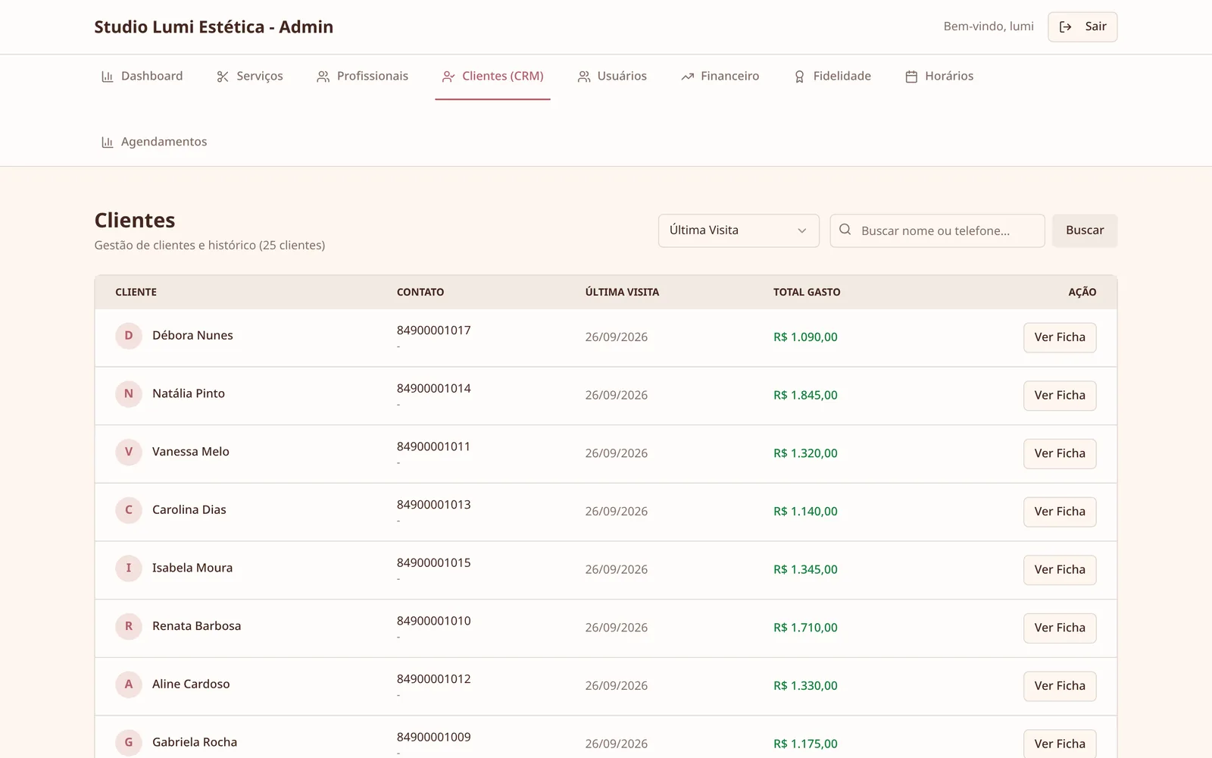
Task: Click phone number 84900001010
Action: (434, 621)
